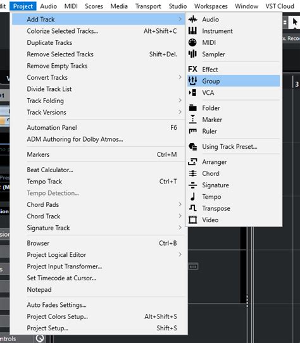Open the Scores menu

tap(94, 6)
